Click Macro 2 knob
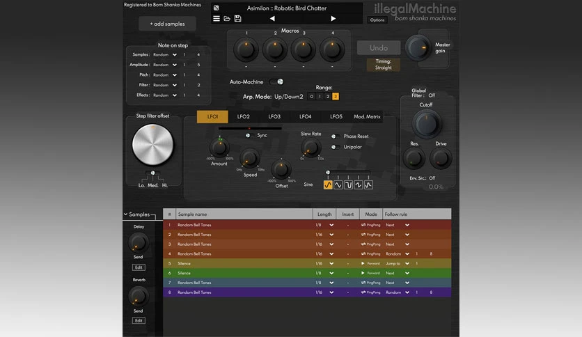This screenshot has height=337, width=582. pyautogui.click(x=275, y=49)
